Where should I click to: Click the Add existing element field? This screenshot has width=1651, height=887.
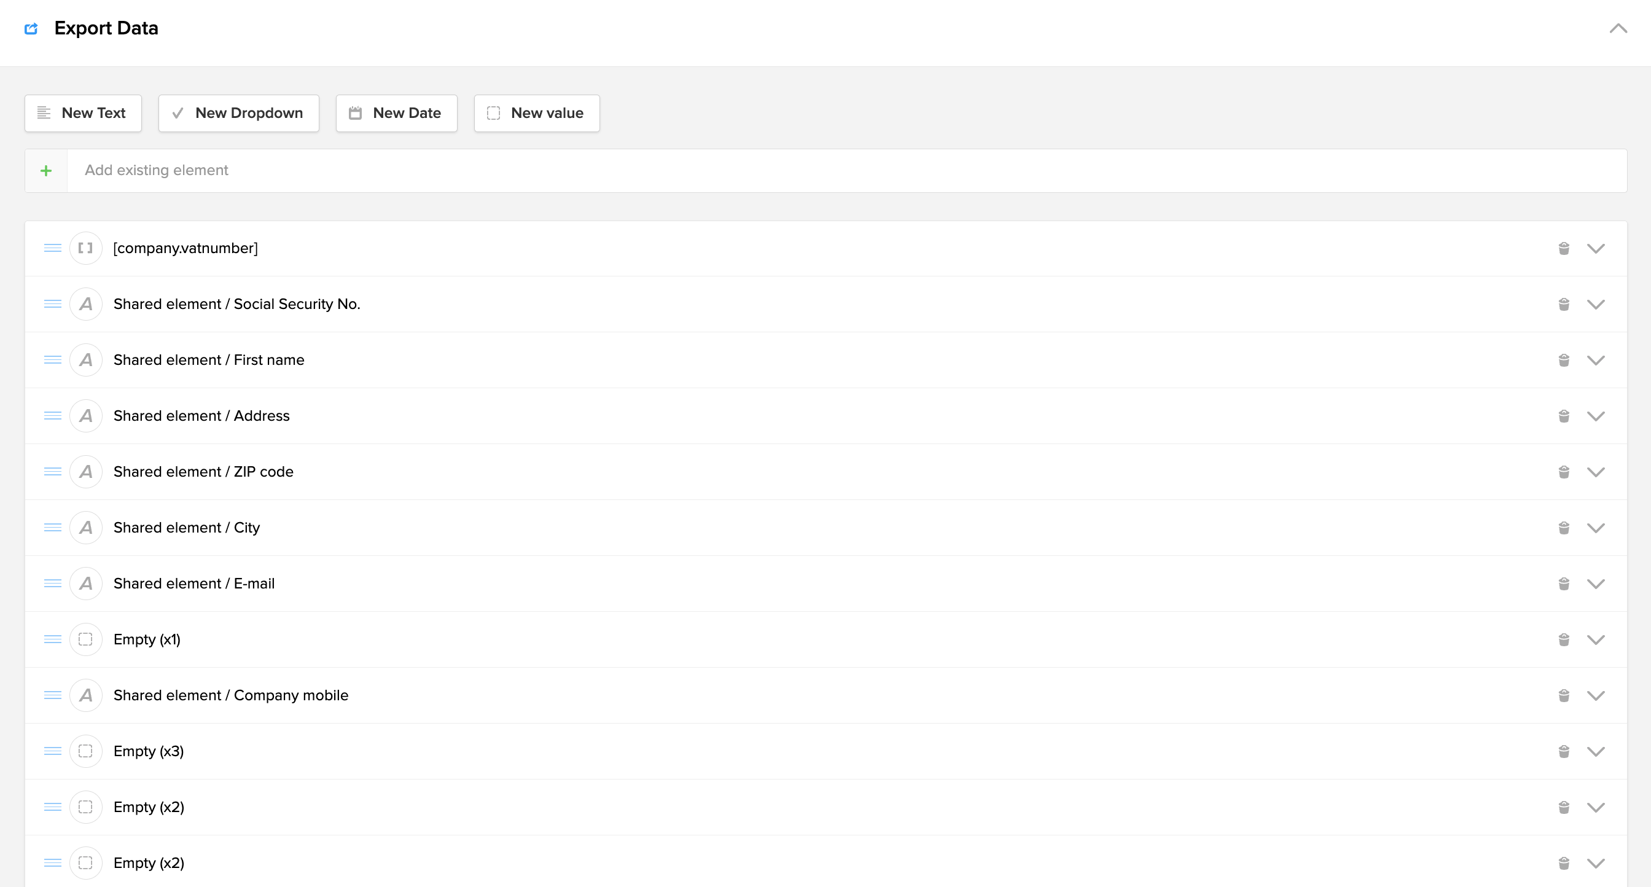pyautogui.click(x=846, y=171)
